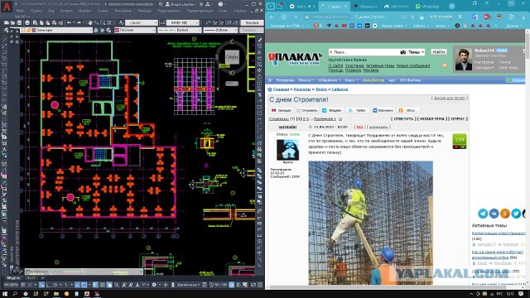
Task: Toggle Selection cycling in status bar
Action: [109, 285]
